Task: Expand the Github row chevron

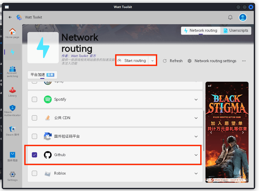Action: click(x=196, y=155)
